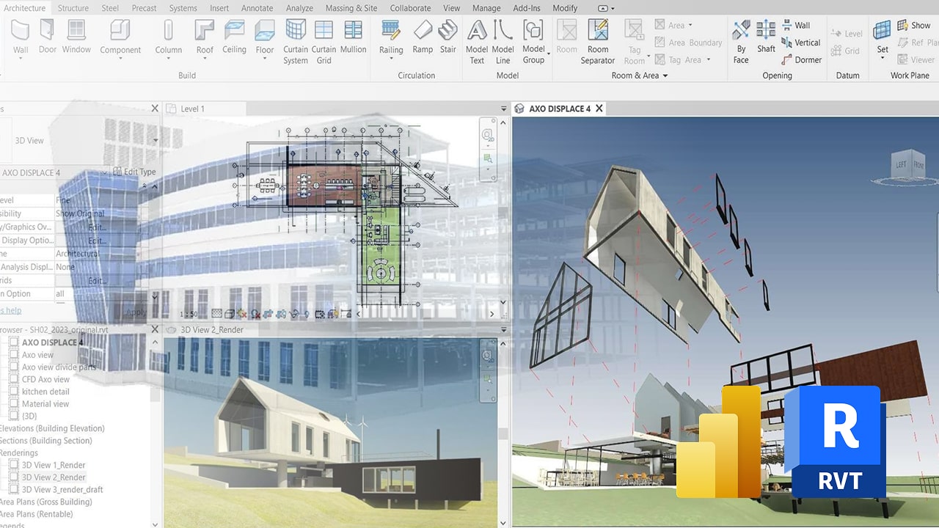Switch to the Annotate ribbon tab

click(257, 8)
